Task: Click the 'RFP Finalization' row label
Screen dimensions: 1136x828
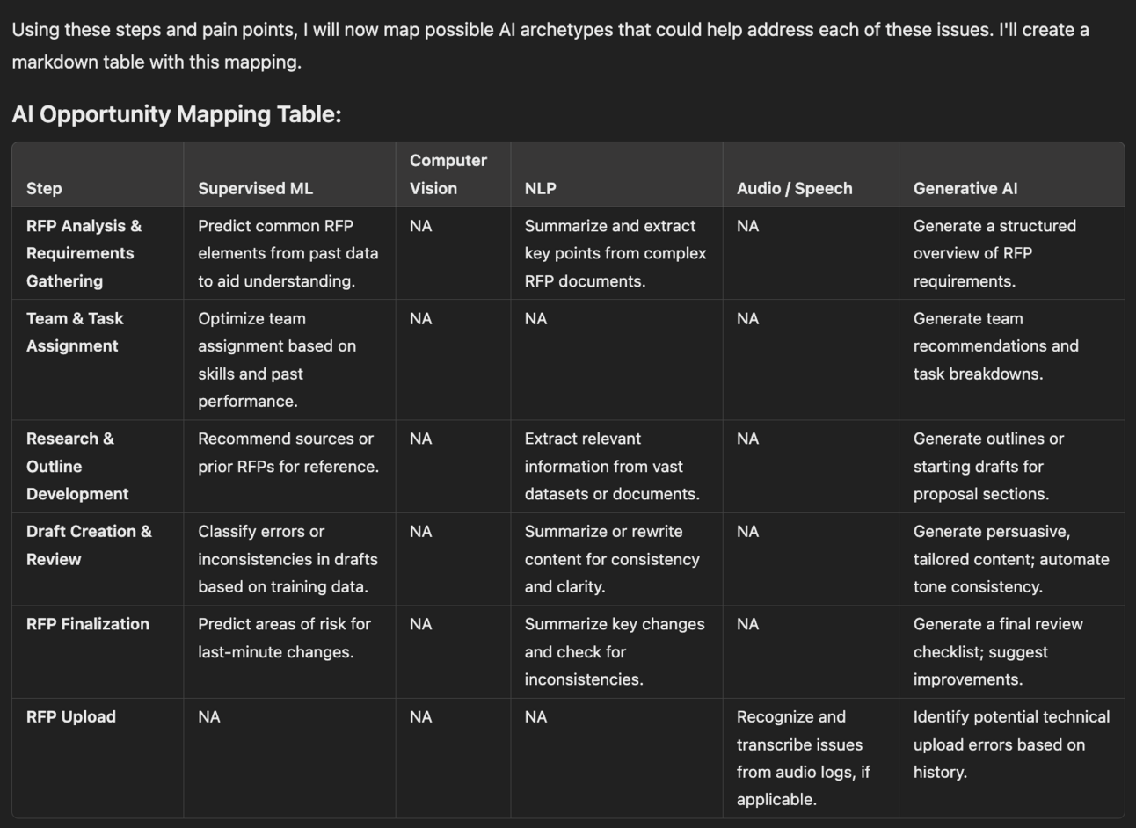Action: tap(87, 624)
